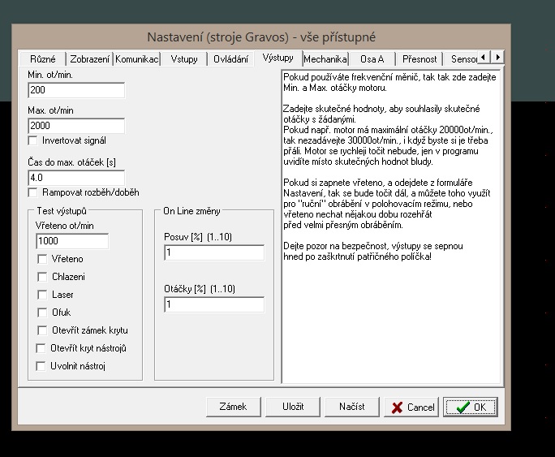The width and height of the screenshot is (555, 457).
Task: Check the Vřeteno test output
Action: [43, 259]
